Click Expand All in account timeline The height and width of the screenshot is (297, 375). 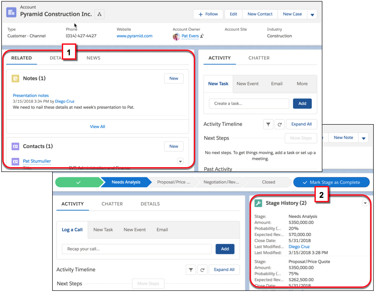(x=301, y=124)
